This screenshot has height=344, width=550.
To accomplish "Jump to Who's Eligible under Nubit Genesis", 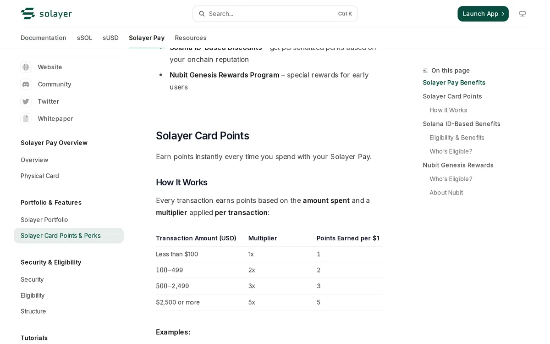I will pyautogui.click(x=451, y=179).
